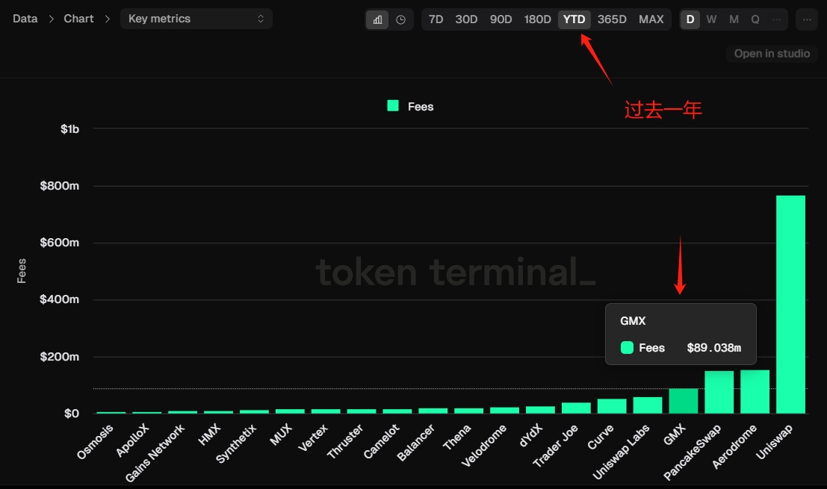Open the three-dot more options menu

click(807, 19)
